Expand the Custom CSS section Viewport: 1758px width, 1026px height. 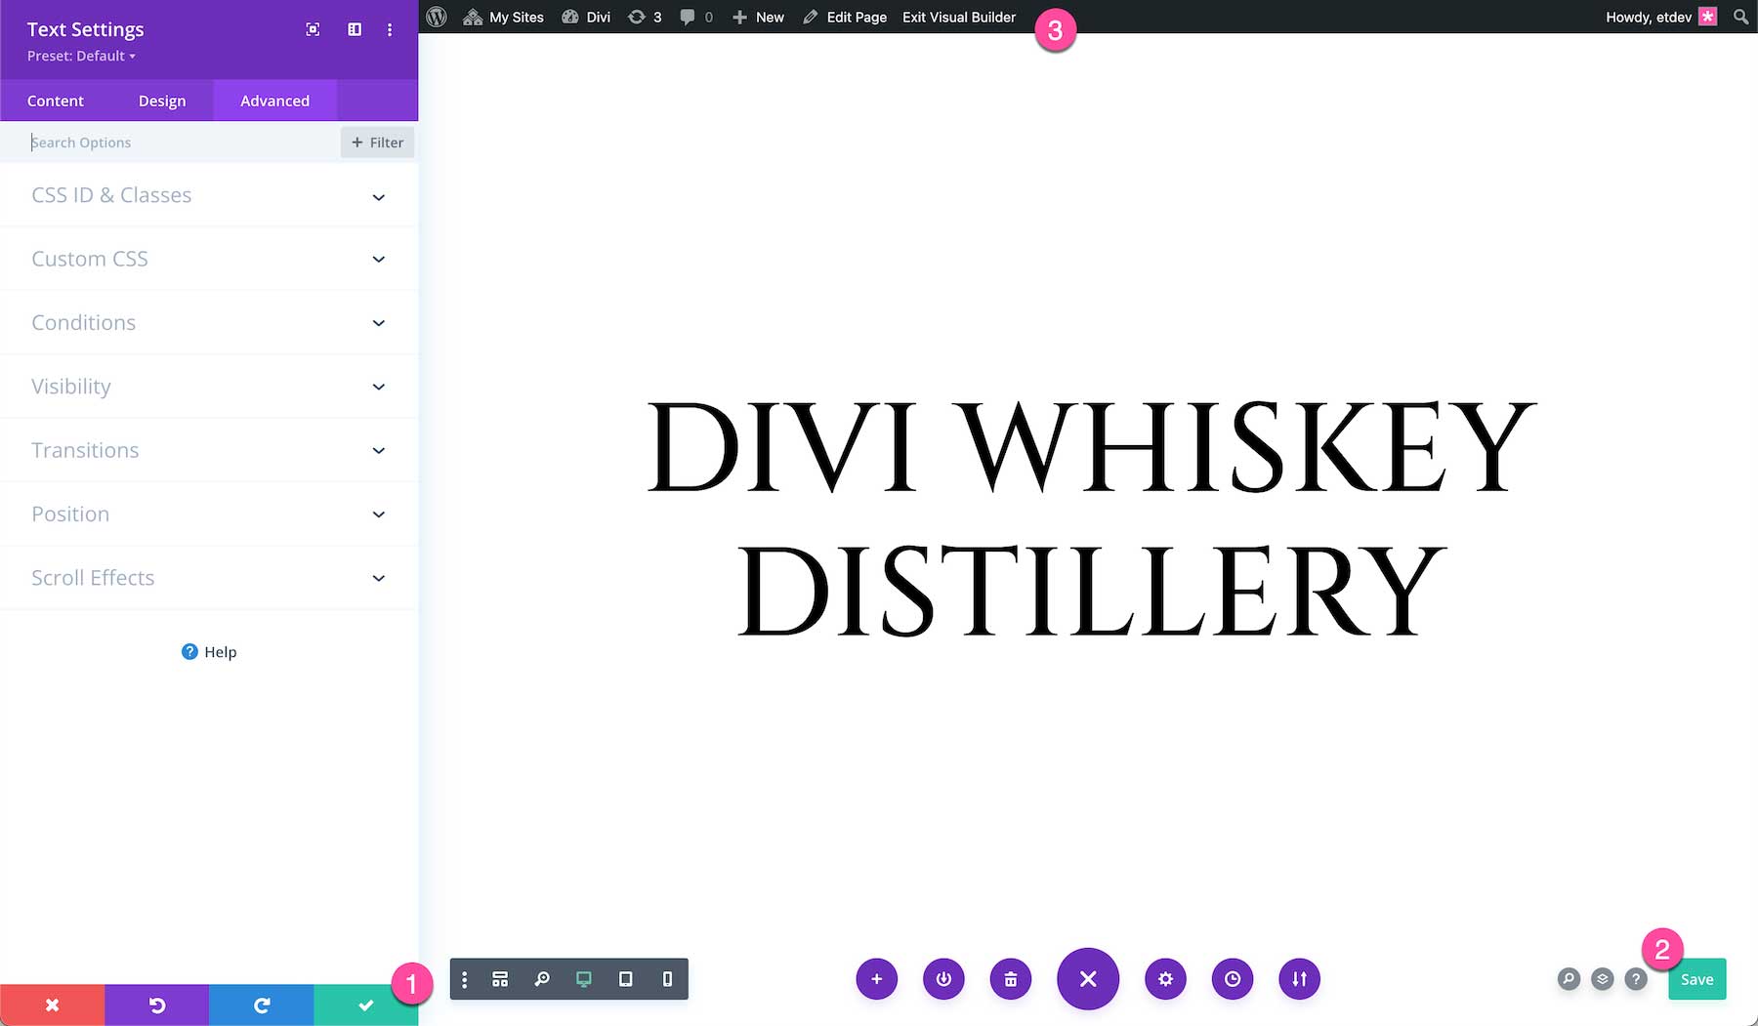[x=209, y=259]
